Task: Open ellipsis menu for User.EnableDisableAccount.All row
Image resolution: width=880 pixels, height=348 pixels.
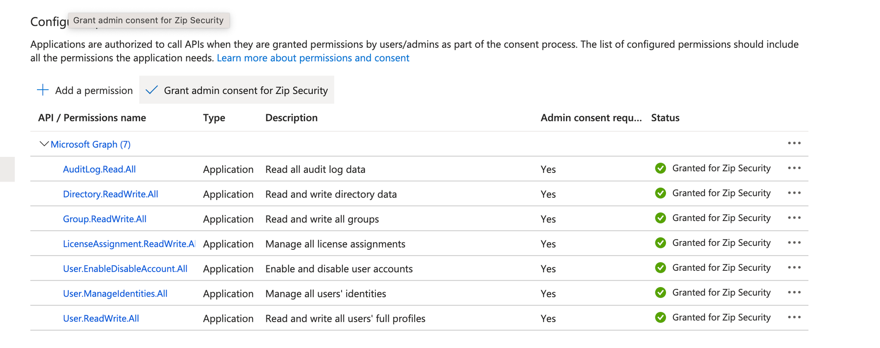Action: tap(794, 267)
